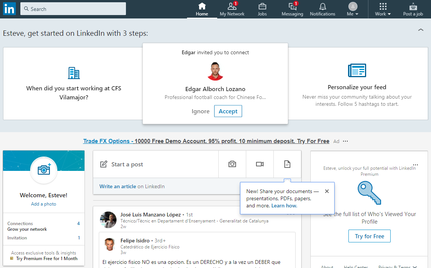
Task: Click the camera icon to share a photo
Action: coord(232,164)
